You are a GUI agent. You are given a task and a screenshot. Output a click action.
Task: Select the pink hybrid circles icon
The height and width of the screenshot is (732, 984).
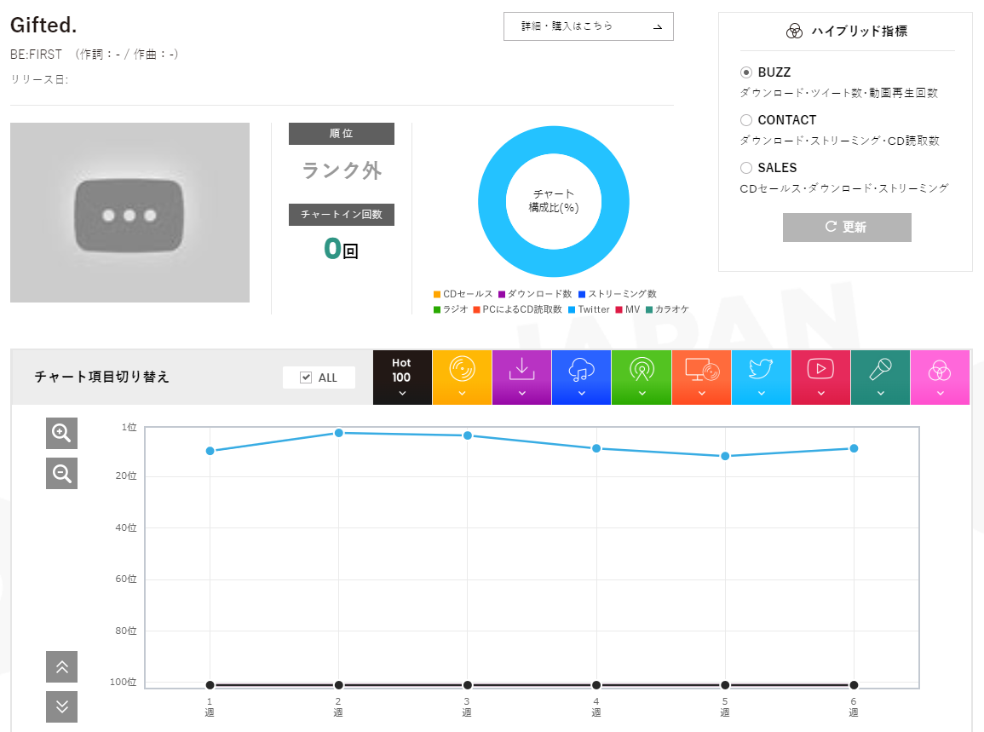pyautogui.click(x=940, y=371)
